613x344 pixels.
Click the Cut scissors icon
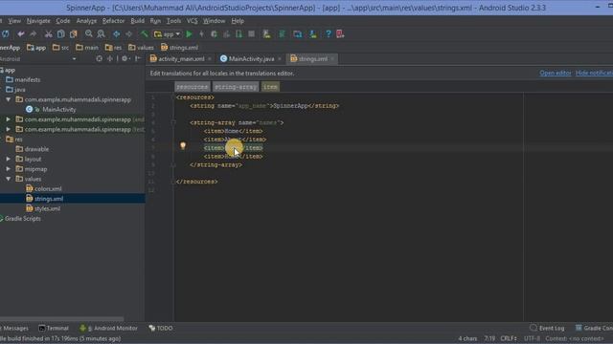tap(48, 34)
